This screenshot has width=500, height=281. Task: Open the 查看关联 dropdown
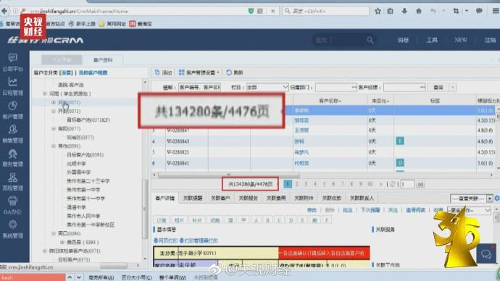(471, 198)
